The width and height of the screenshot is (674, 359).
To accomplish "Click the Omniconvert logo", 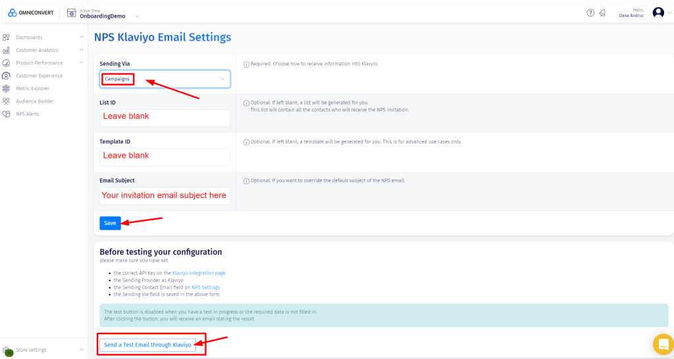I will point(31,12).
